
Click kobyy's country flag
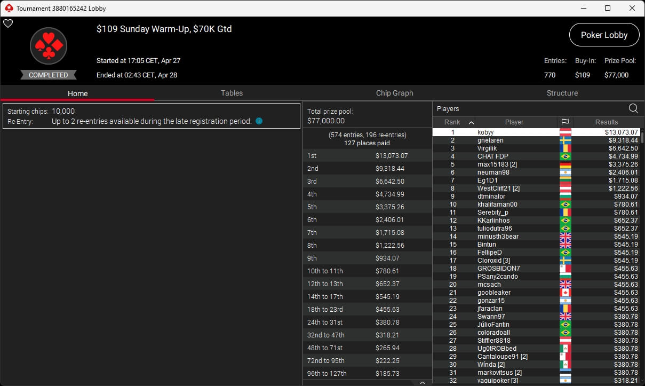click(x=565, y=132)
